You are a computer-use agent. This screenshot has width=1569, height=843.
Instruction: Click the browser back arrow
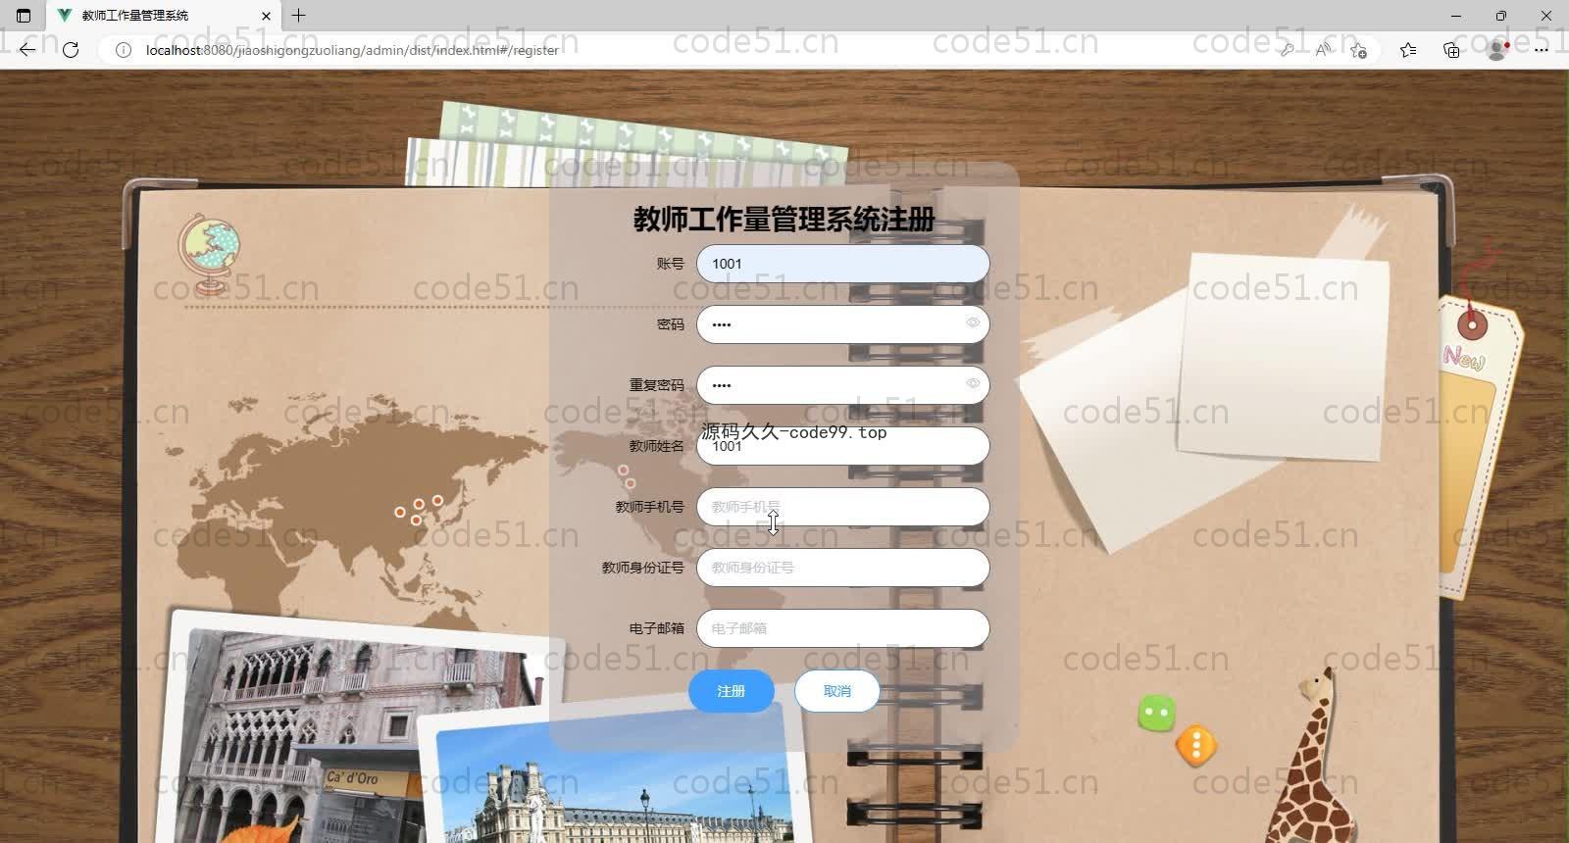click(x=27, y=50)
